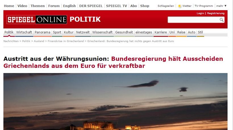233x130 pixels.
Task: Go to the Karriere section
Action: 161,32
